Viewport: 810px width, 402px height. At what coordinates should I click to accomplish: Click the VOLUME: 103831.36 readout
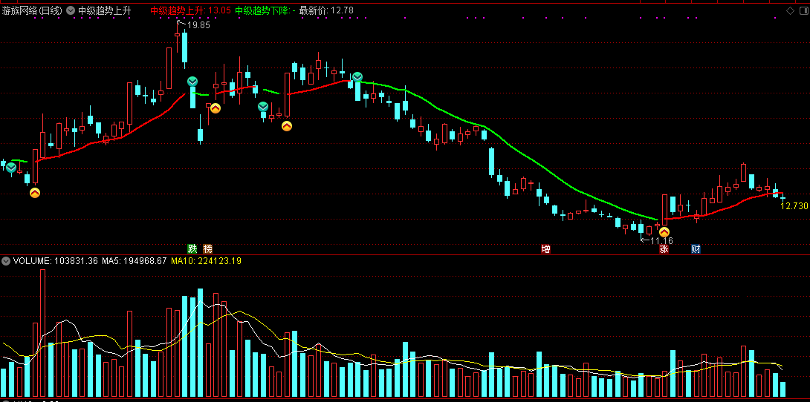(55, 261)
